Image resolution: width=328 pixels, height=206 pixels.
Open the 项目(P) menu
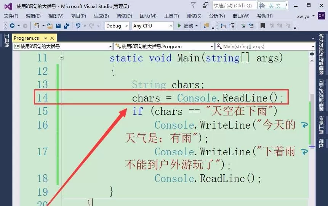tap(78, 16)
